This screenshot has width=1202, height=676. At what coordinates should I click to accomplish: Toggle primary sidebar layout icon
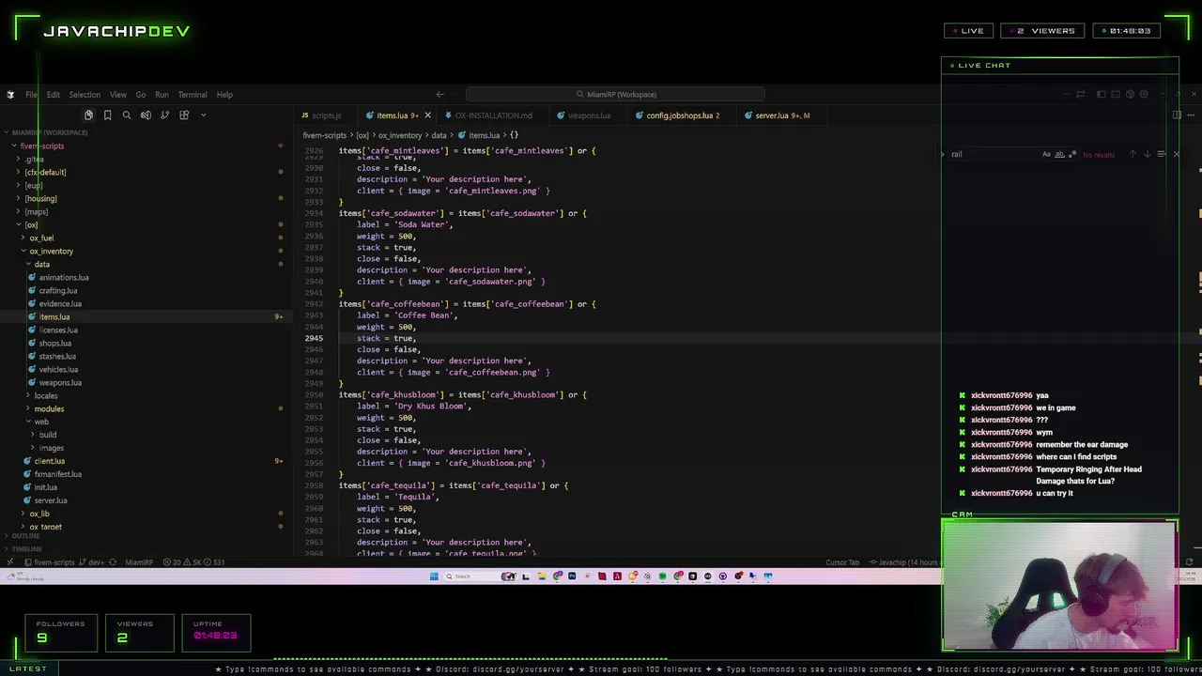point(1102,94)
